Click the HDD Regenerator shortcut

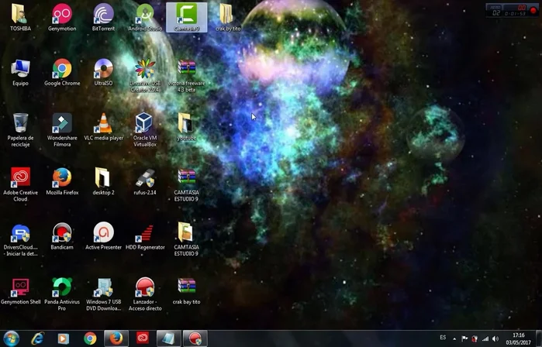[145, 232]
